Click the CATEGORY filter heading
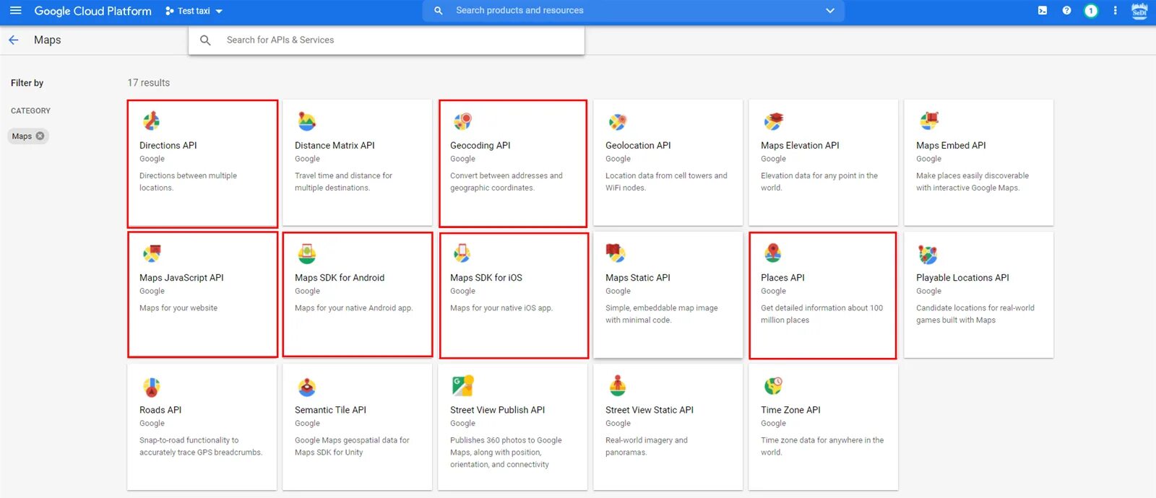Image resolution: width=1156 pixels, height=498 pixels. (30, 110)
